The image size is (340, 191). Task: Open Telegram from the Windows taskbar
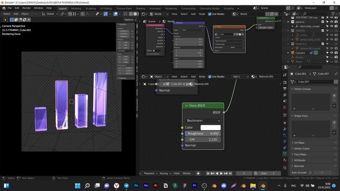tap(126, 186)
